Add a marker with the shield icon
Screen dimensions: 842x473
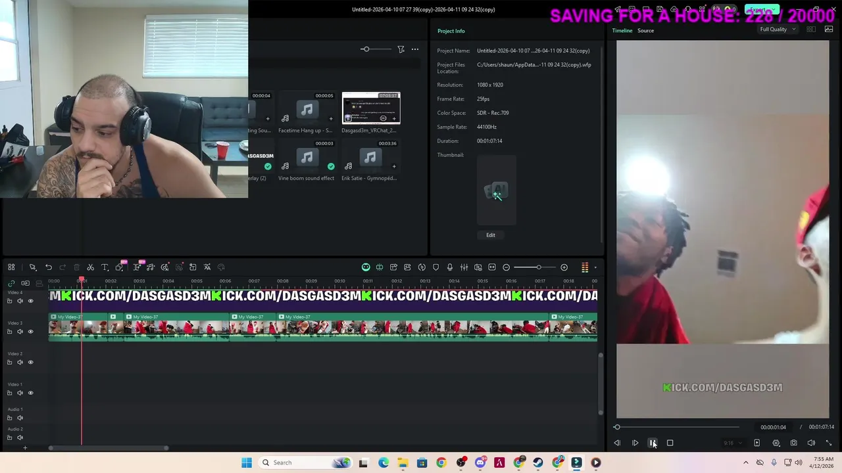click(x=435, y=267)
